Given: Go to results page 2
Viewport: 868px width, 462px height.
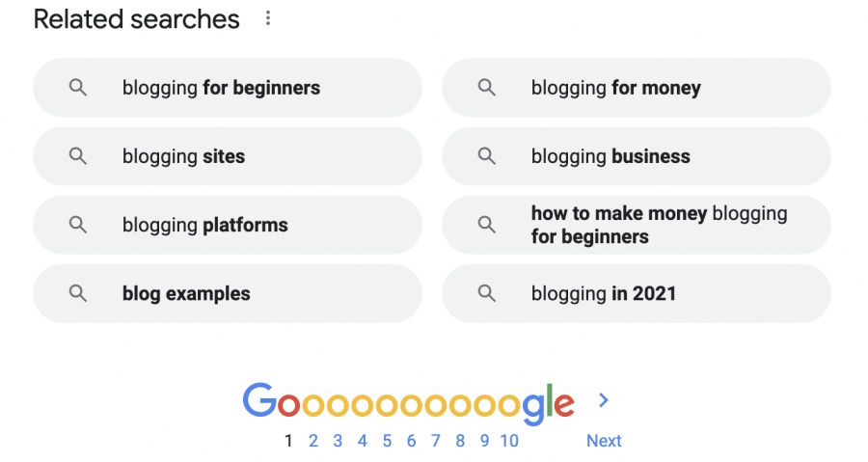Looking at the screenshot, I should pos(313,441).
